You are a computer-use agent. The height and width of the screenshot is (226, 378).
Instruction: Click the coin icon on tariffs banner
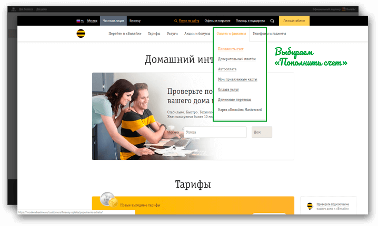point(108,201)
